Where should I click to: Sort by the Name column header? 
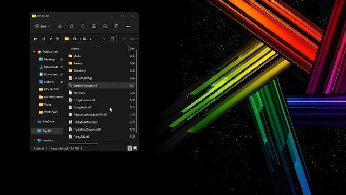(x=75, y=49)
